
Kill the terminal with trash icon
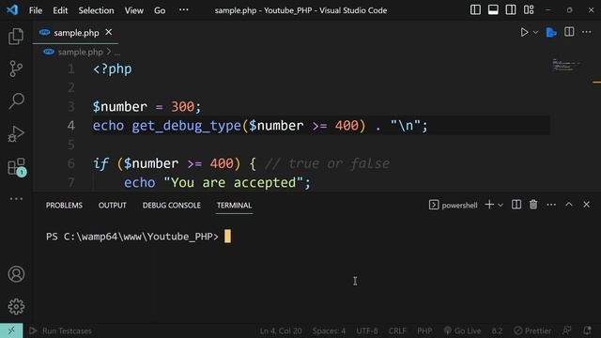[533, 205]
